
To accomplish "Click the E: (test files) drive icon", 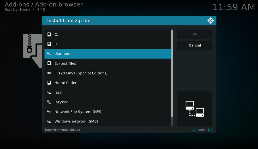I will pos(49,63).
